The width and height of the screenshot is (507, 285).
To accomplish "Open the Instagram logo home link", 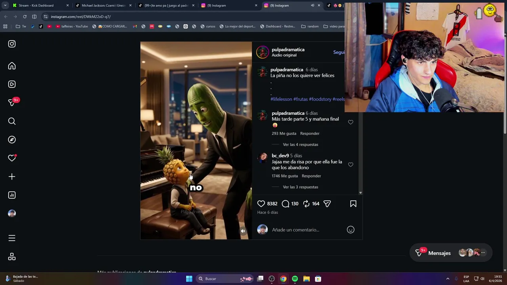I will click(12, 44).
